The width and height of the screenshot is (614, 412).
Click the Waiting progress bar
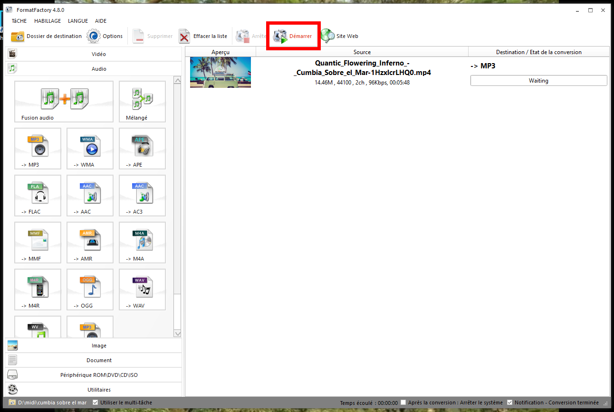pyautogui.click(x=538, y=81)
